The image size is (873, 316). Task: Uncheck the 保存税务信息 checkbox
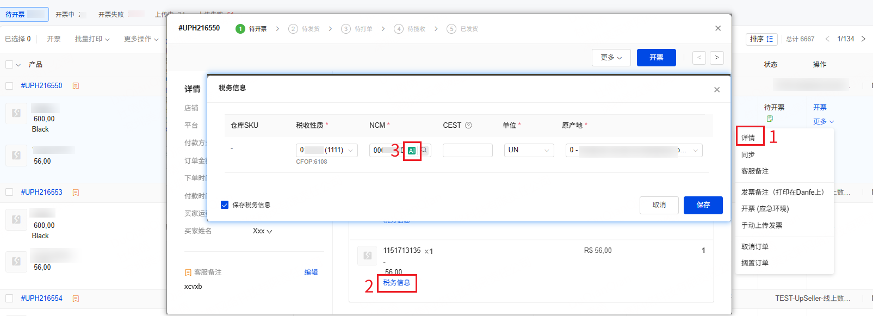point(225,205)
